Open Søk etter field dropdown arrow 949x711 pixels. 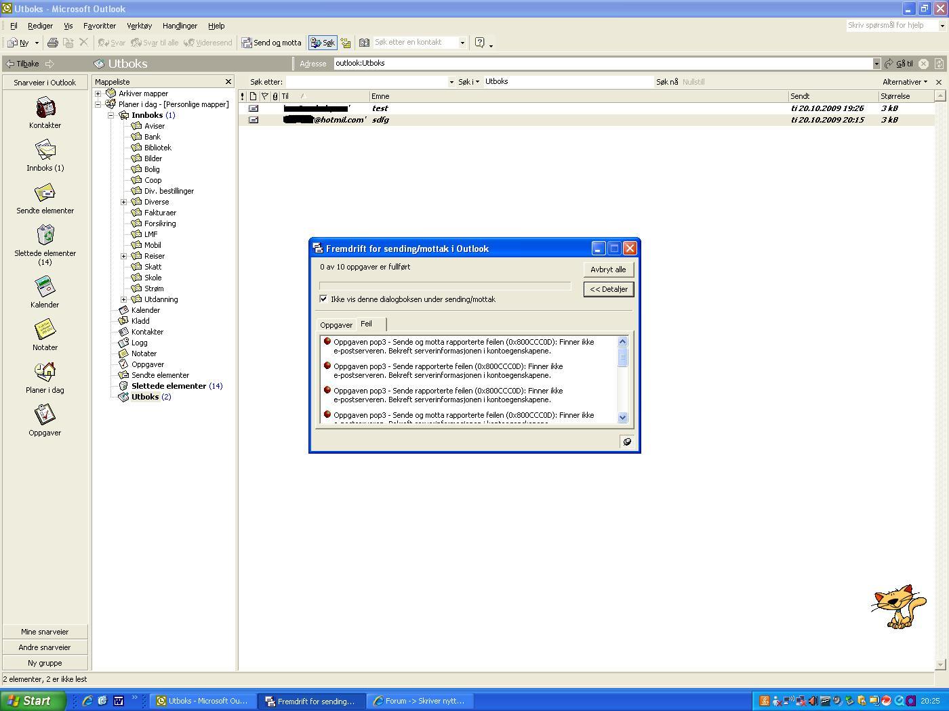(x=451, y=82)
